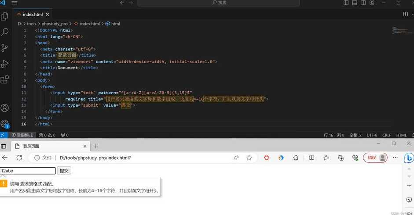Change the CRLF end of line sequence

387,135
